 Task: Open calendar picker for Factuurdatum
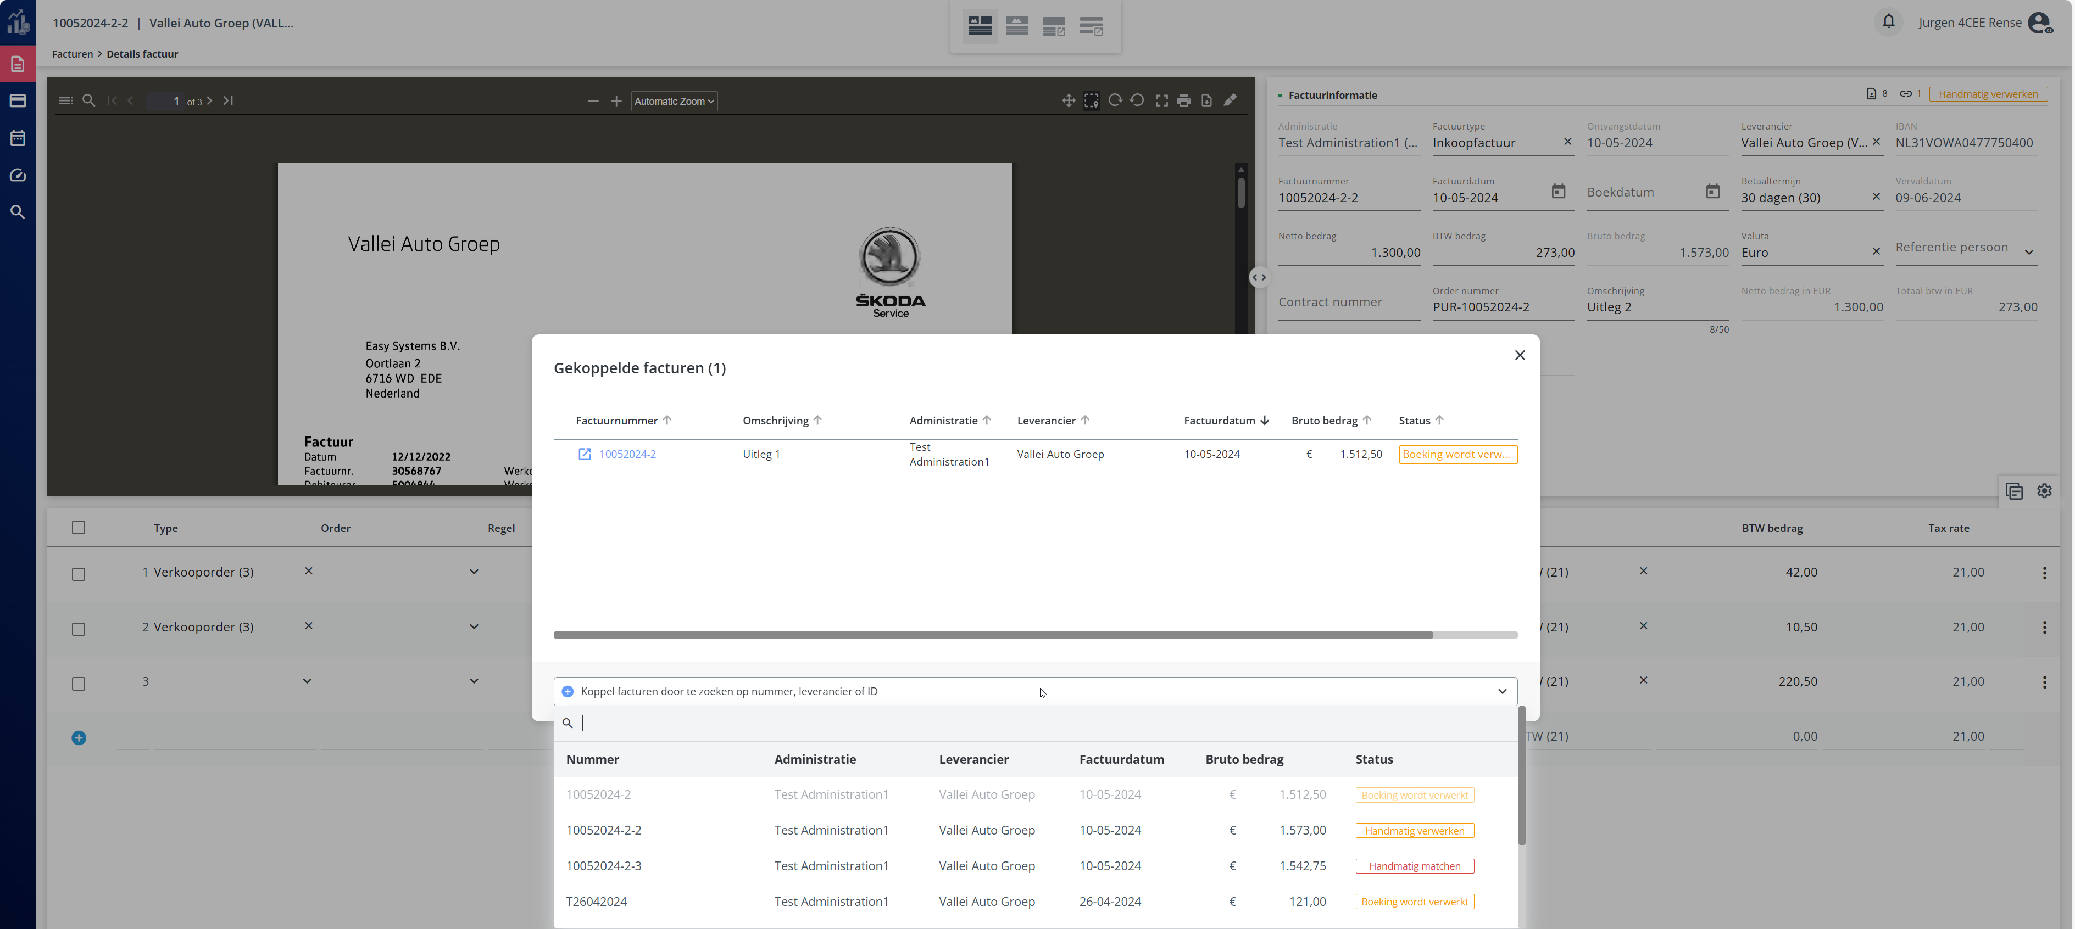(x=1558, y=192)
